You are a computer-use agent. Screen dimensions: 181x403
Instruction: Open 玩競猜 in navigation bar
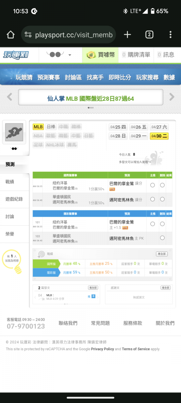point(24,77)
